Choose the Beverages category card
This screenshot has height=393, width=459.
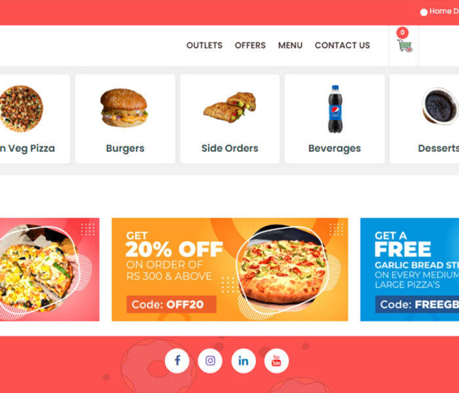pos(334,119)
